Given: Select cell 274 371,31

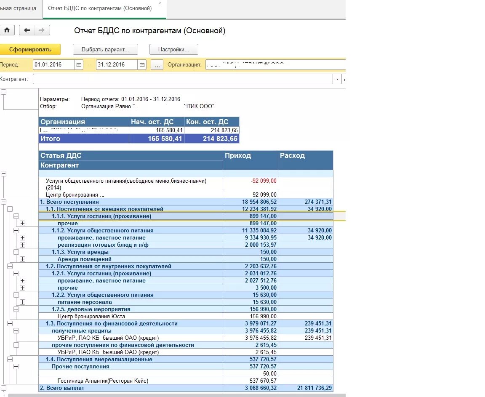Looking at the screenshot, I should (306, 202).
